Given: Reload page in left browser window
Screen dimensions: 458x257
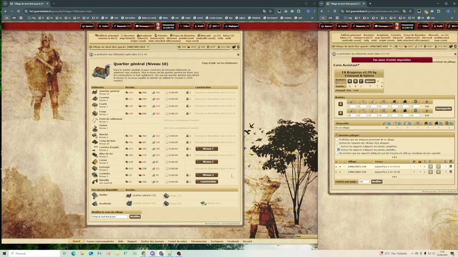Looking at the screenshot, I should coord(18,11).
